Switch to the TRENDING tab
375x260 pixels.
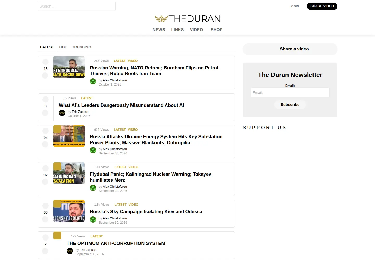(x=82, y=47)
